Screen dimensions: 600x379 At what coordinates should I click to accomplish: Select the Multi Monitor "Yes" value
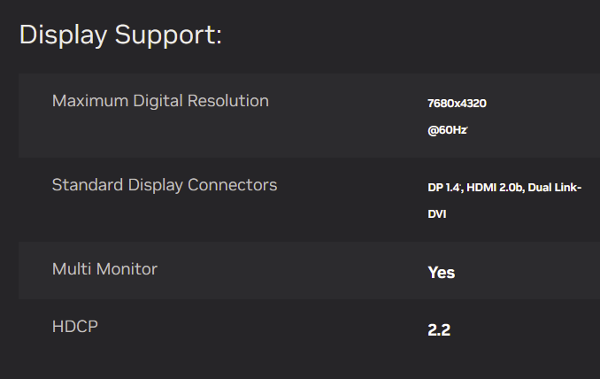click(441, 273)
